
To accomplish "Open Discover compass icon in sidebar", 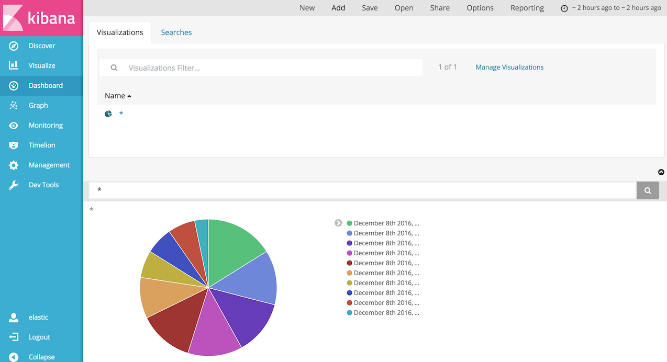I will point(14,46).
